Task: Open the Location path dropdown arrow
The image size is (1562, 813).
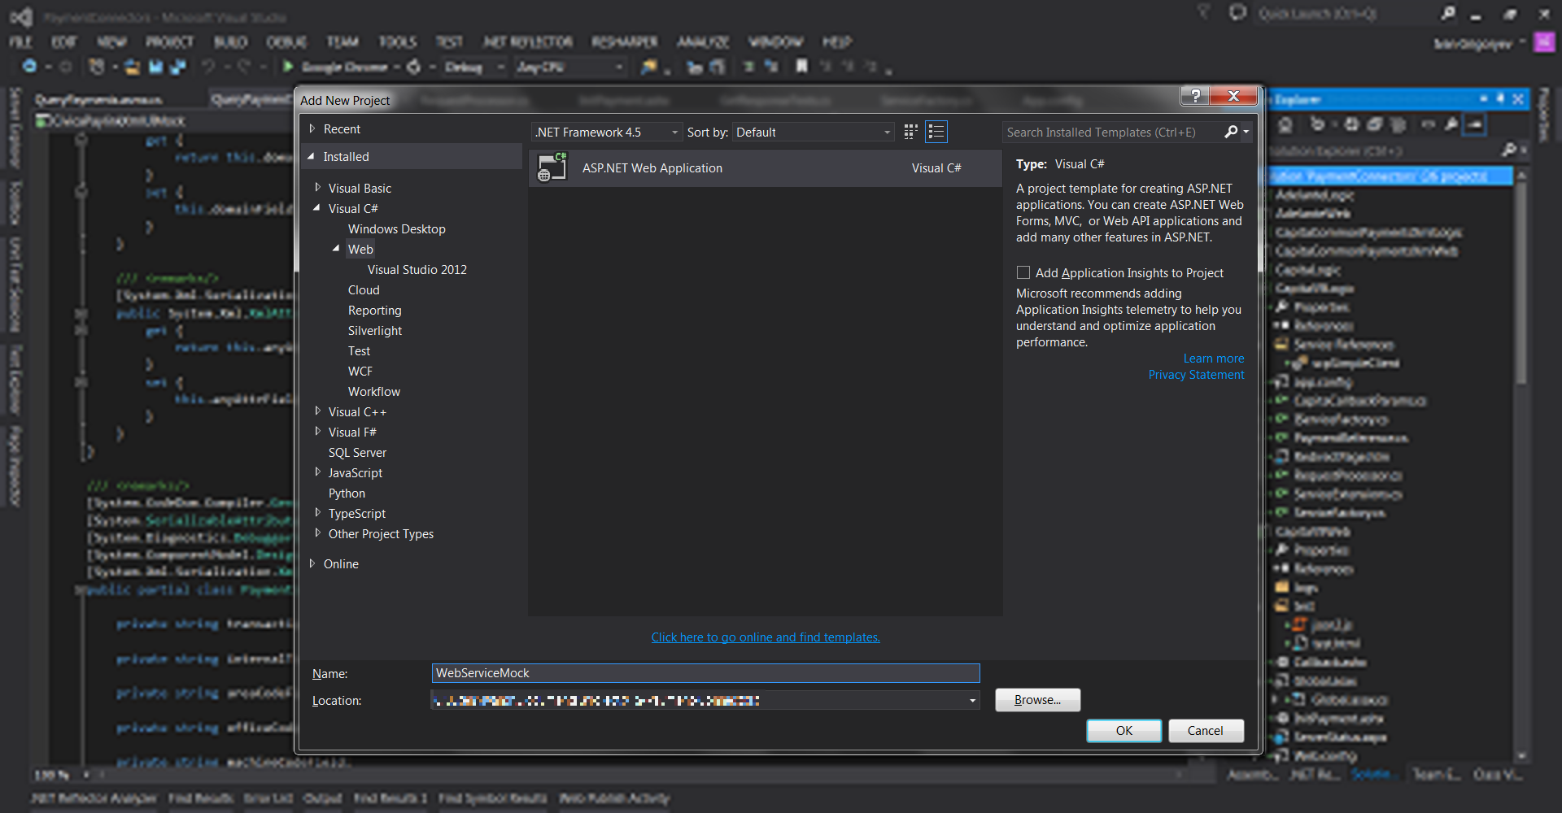Action: 972,701
